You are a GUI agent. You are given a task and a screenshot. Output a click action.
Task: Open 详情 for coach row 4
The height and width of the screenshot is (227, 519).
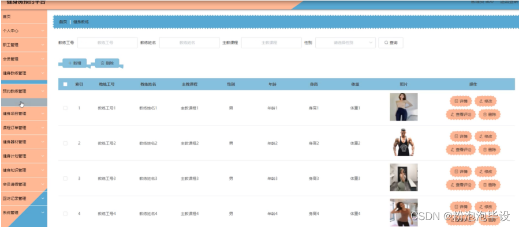pyautogui.click(x=461, y=206)
